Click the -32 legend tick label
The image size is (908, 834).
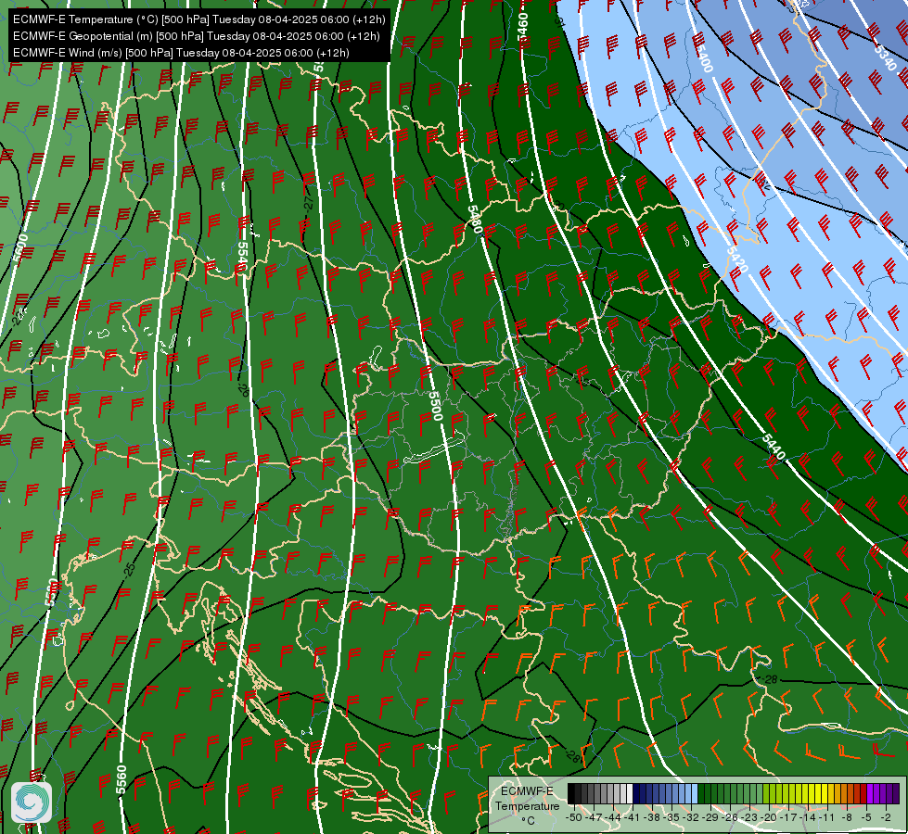691,817
